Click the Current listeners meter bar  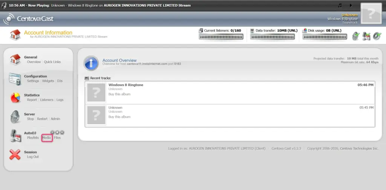(221, 37)
